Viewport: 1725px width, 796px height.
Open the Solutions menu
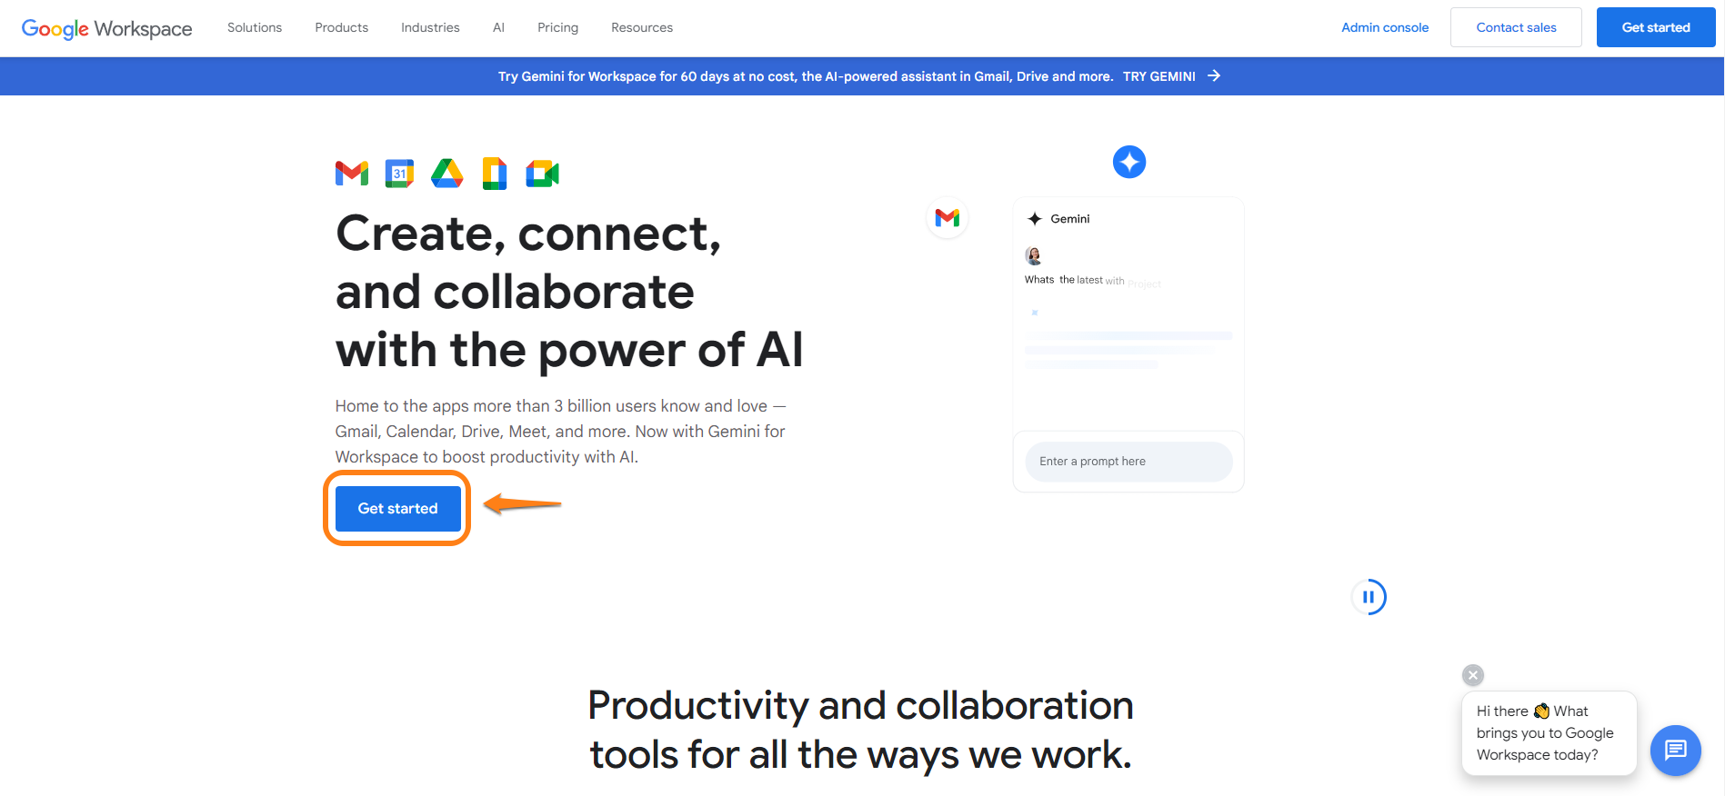(x=255, y=27)
